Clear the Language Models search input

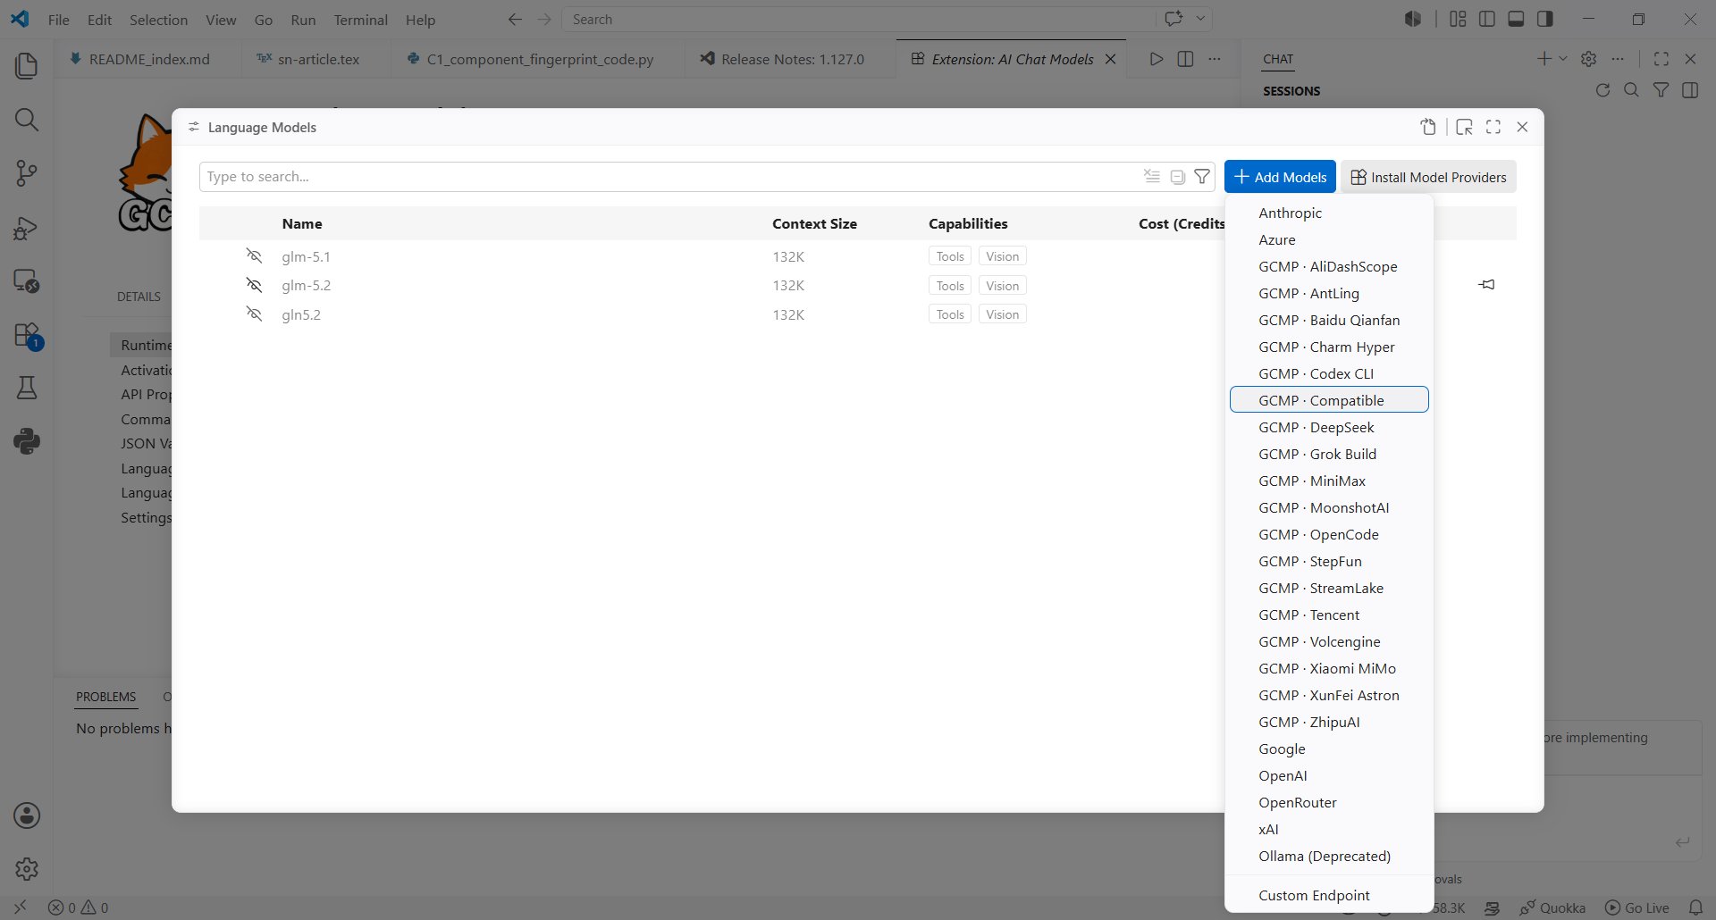pyautogui.click(x=1152, y=177)
